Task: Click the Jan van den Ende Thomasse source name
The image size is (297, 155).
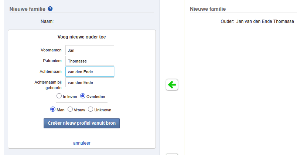Action: coord(265,21)
